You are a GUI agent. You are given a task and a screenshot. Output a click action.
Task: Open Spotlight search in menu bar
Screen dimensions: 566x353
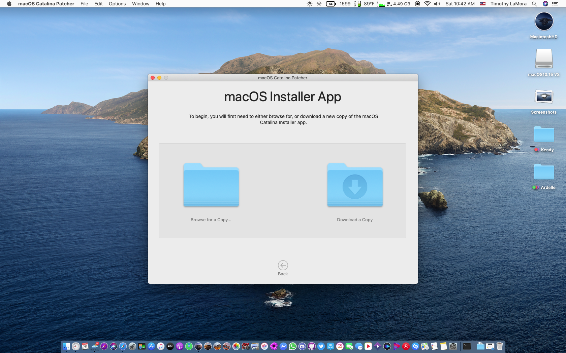click(534, 4)
